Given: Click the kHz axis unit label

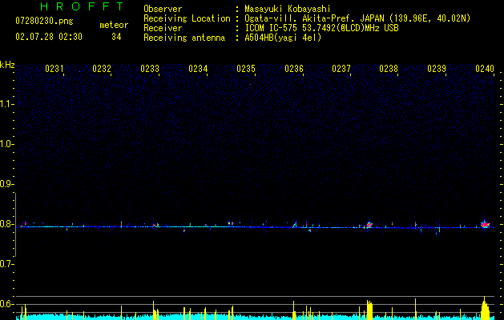Looking at the screenshot, I should (x=7, y=65).
